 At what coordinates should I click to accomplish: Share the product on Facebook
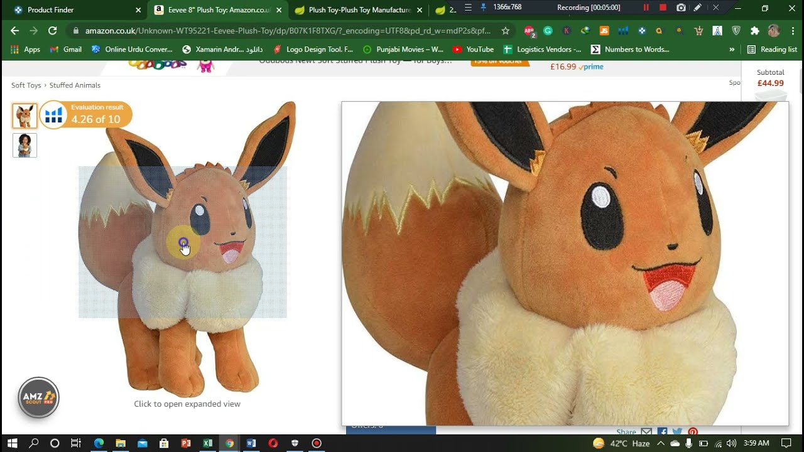pyautogui.click(x=662, y=433)
